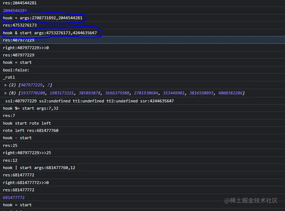Image resolution: width=285 pixels, height=211 pixels.
Task: Select the '_rotl' log line
Action: pos(9,77)
